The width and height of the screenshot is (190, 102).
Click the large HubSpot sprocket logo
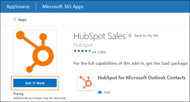[35, 52]
